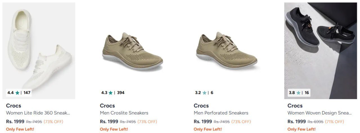
Task: Open the Women Lite Ride 360 Sneakers title
Action: [x=38, y=113]
